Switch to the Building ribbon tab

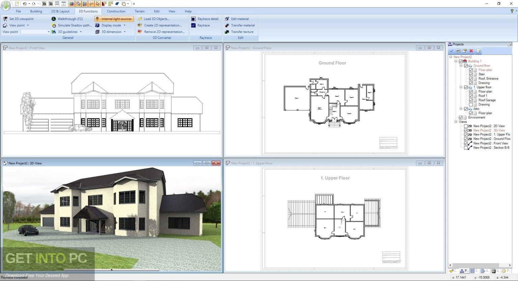[x=36, y=11]
